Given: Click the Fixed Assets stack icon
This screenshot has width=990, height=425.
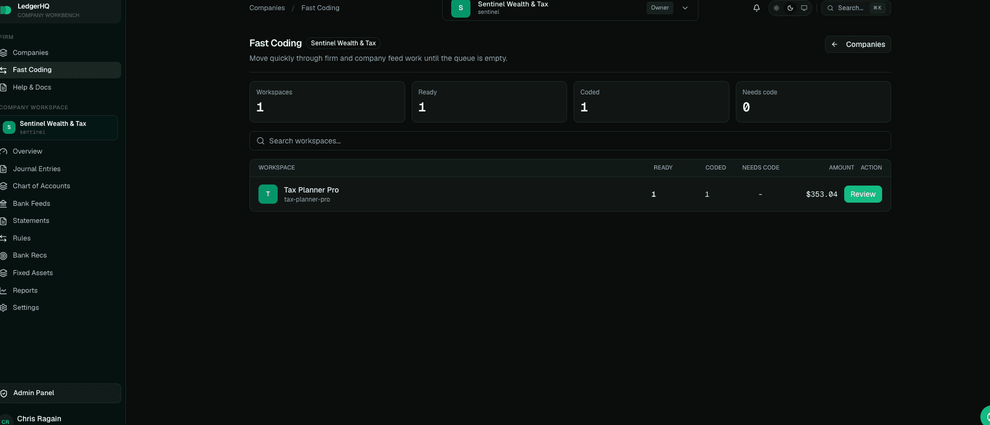Looking at the screenshot, I should pyautogui.click(x=3, y=273).
